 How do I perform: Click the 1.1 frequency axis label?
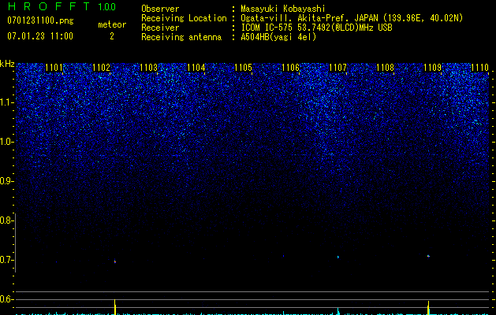[6, 102]
